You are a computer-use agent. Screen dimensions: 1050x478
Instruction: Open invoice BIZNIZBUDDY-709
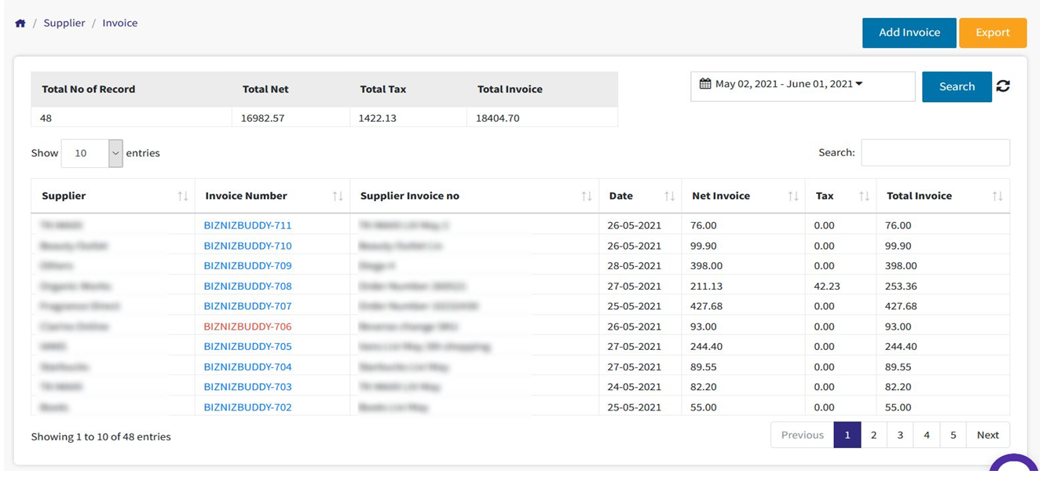(x=247, y=266)
